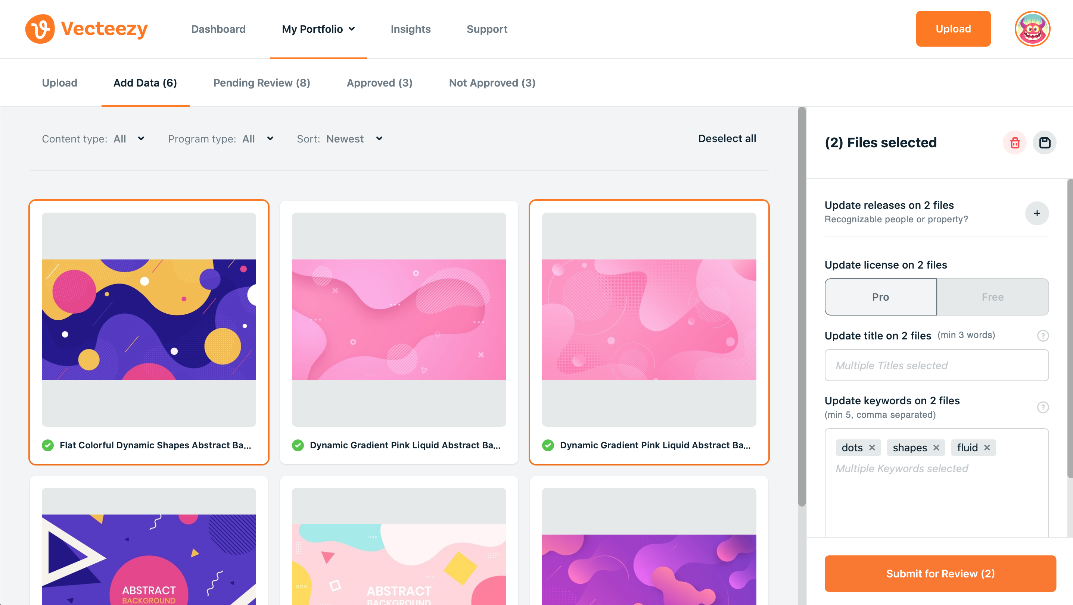Select Flat Colorful Dynamic Shapes thumbnail
This screenshot has height=605, width=1073.
pos(149,320)
